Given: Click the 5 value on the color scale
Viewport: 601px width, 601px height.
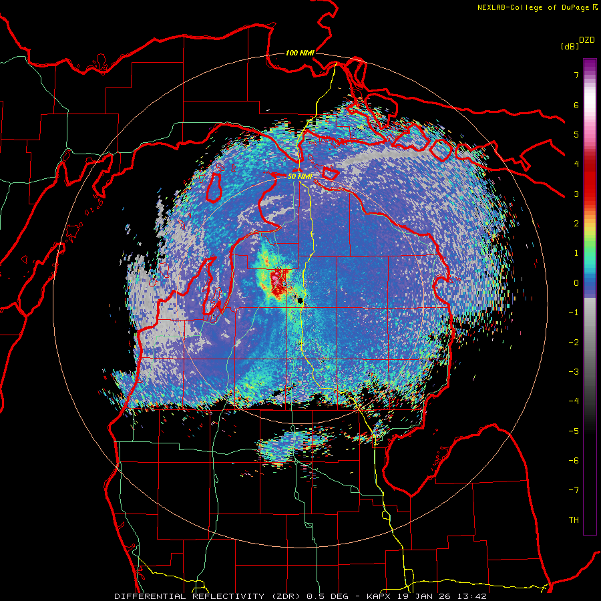Looking at the screenshot, I should [x=576, y=134].
